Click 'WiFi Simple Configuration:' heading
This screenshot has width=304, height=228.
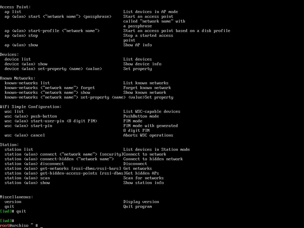click(x=31, y=107)
